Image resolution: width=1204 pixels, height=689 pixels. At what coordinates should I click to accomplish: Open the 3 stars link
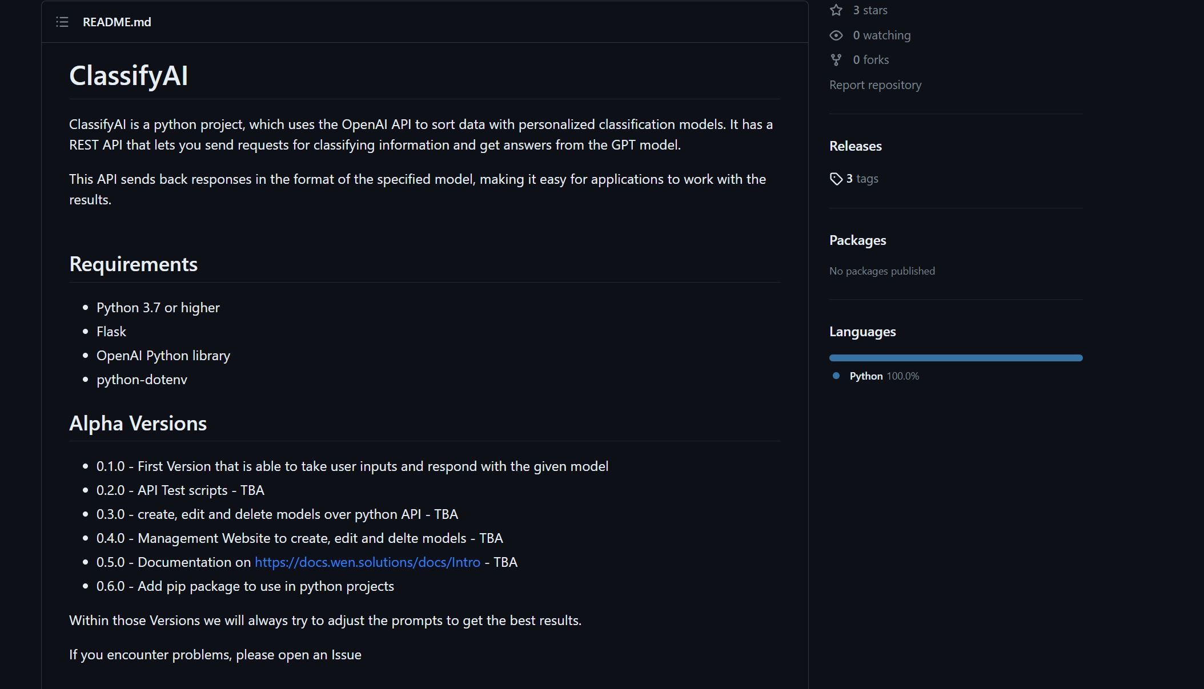(870, 10)
